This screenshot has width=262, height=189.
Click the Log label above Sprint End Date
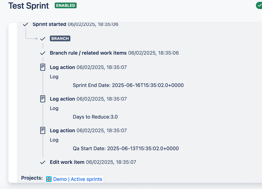pyautogui.click(x=54, y=77)
